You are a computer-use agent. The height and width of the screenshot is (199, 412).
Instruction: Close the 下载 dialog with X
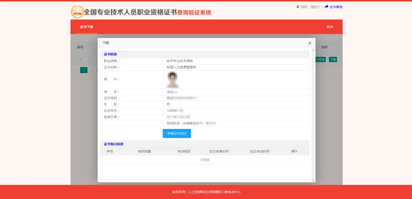(309, 43)
